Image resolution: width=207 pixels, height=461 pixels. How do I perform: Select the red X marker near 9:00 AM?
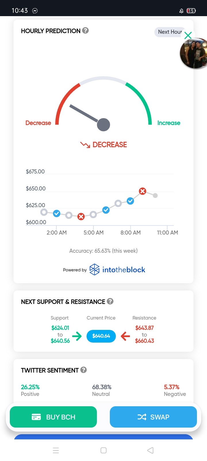point(143,191)
